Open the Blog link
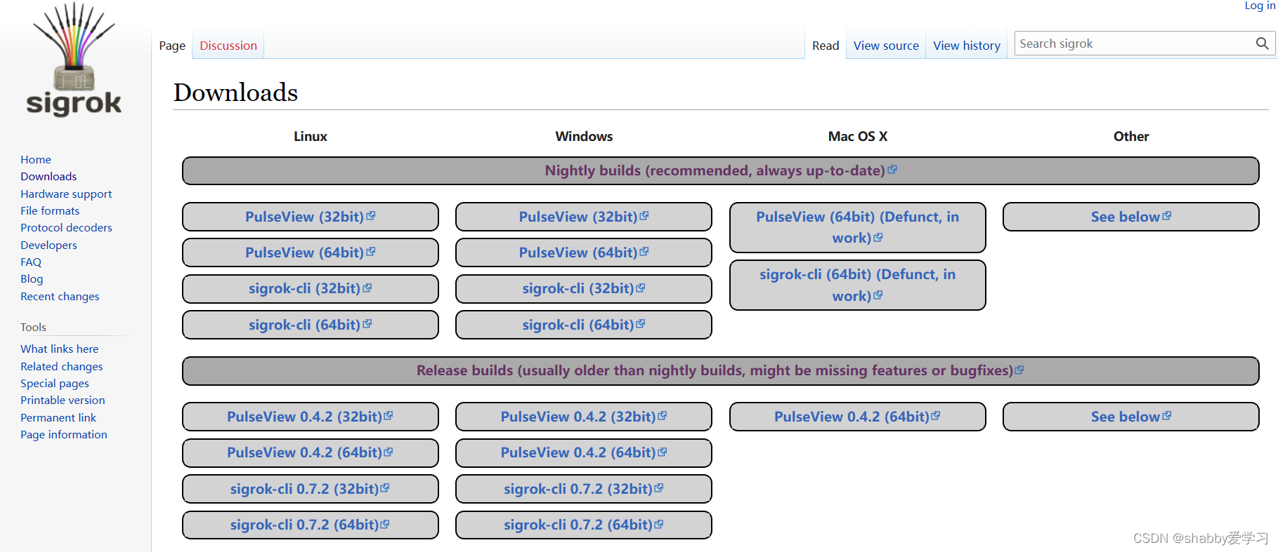Screen dimensions: 1278x552 32,279
